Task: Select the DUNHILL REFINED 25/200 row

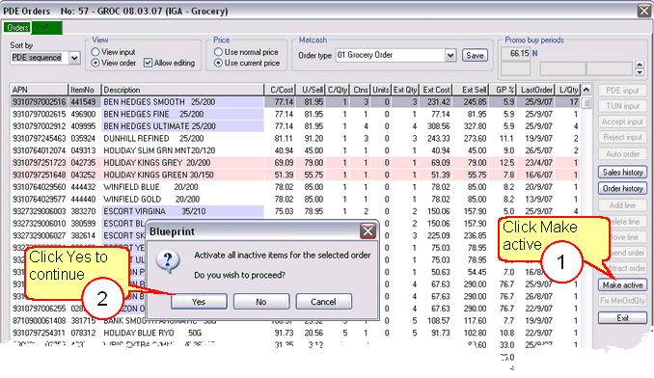Action: point(295,138)
